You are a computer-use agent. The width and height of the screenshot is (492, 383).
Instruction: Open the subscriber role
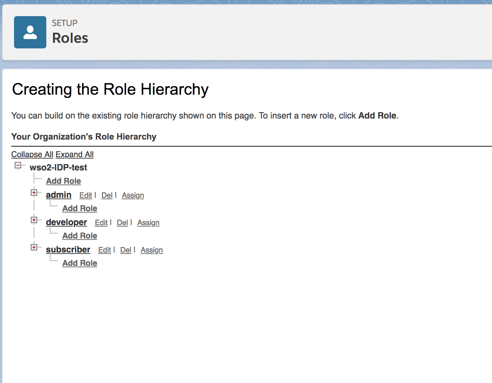pyautogui.click(x=68, y=250)
